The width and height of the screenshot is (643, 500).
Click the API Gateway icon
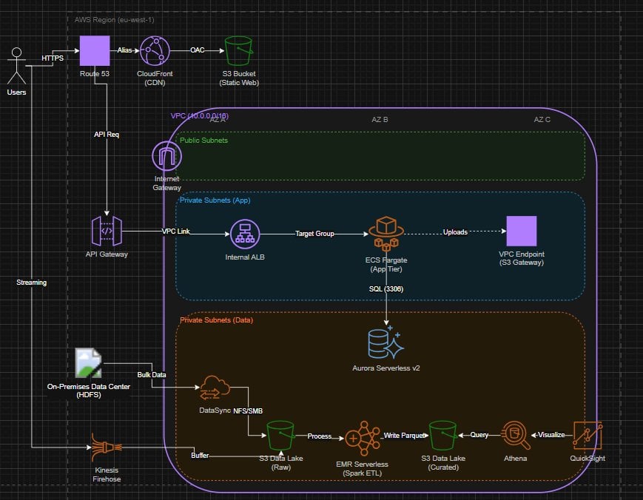(106, 232)
